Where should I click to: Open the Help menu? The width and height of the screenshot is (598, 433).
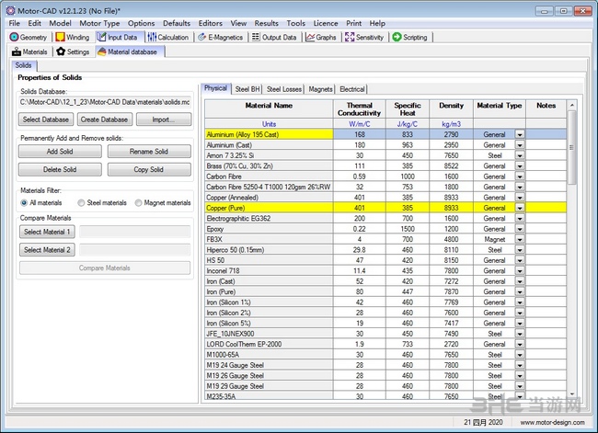377,23
